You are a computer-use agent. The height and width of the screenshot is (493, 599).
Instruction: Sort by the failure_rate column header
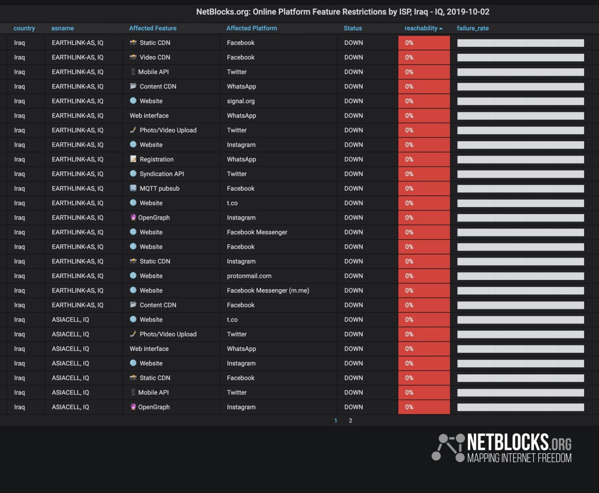[x=473, y=28]
